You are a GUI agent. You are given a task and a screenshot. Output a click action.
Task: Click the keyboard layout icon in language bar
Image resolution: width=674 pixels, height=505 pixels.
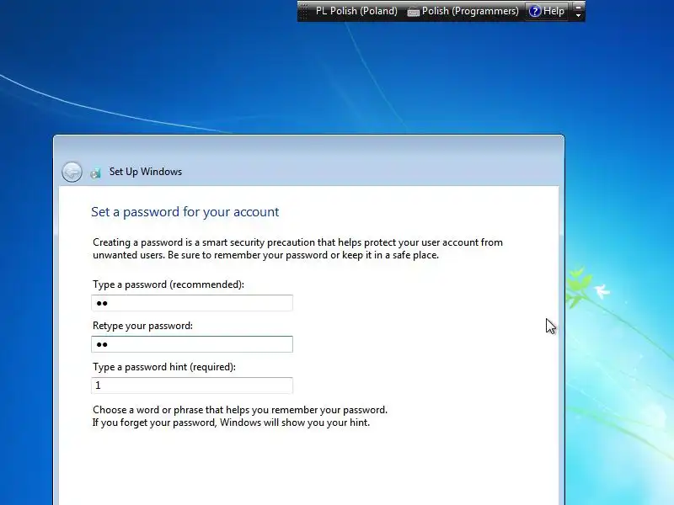point(414,12)
